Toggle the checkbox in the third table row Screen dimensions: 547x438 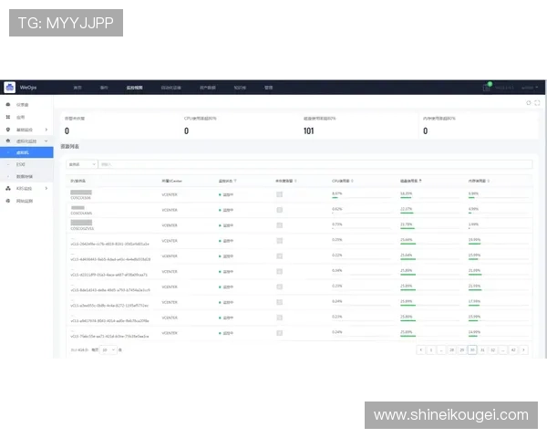point(280,224)
